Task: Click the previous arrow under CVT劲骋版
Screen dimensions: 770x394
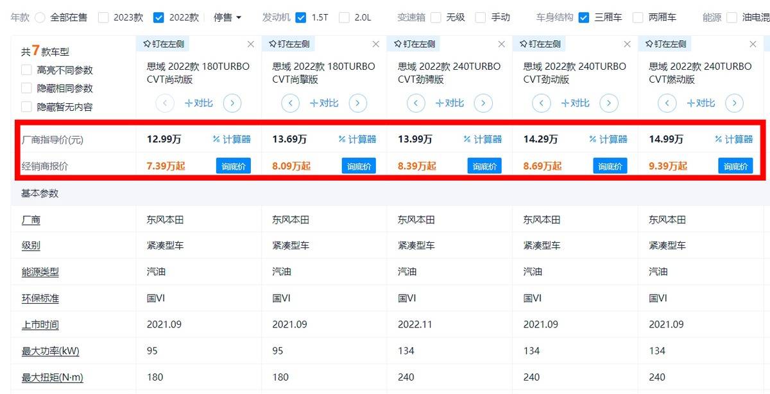Action: pyautogui.click(x=416, y=103)
